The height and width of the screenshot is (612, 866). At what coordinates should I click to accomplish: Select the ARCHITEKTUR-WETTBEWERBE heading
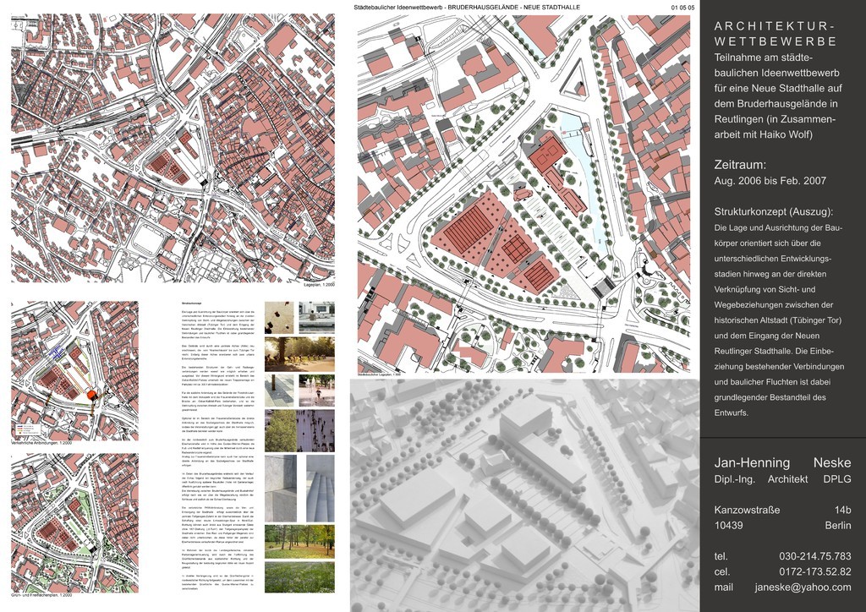click(776, 34)
